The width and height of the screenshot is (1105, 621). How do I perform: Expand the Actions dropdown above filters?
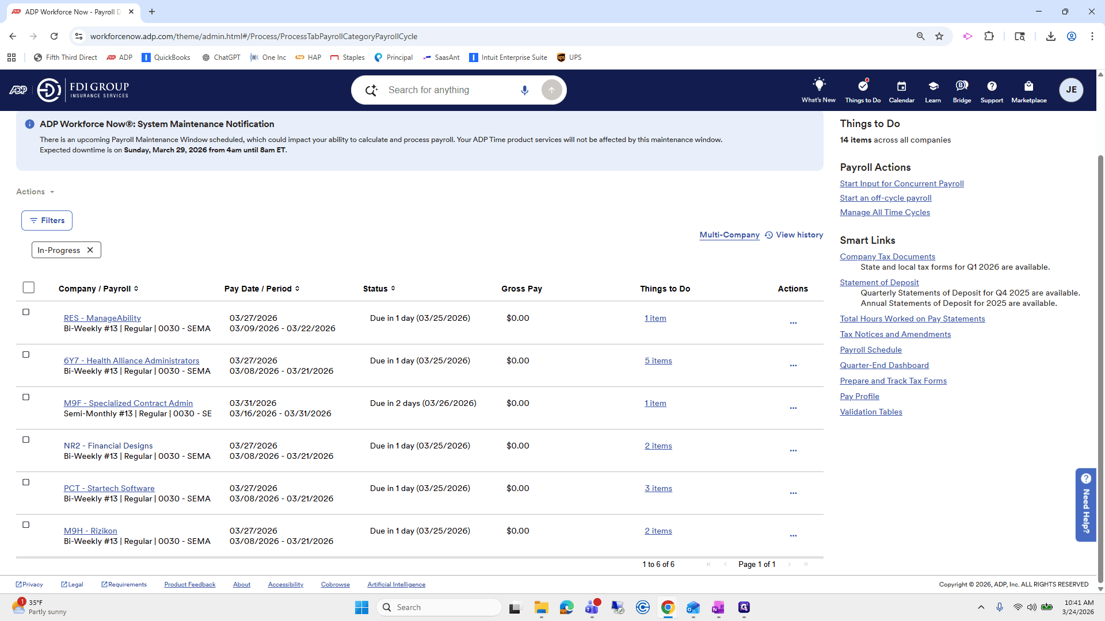35,191
